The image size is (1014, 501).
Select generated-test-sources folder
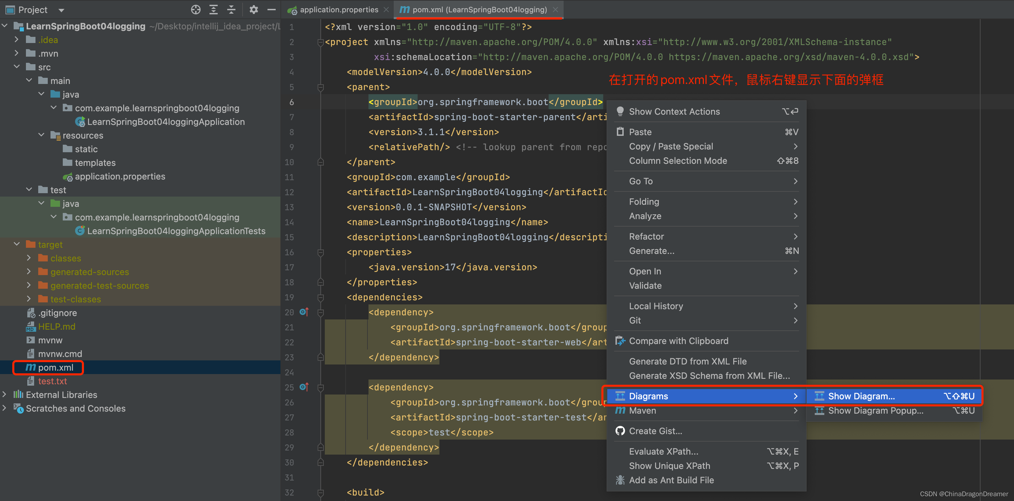tap(93, 286)
